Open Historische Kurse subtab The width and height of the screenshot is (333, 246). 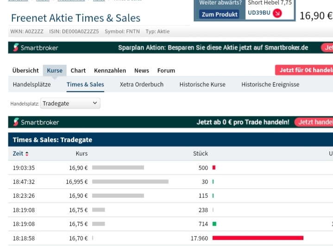202,84
